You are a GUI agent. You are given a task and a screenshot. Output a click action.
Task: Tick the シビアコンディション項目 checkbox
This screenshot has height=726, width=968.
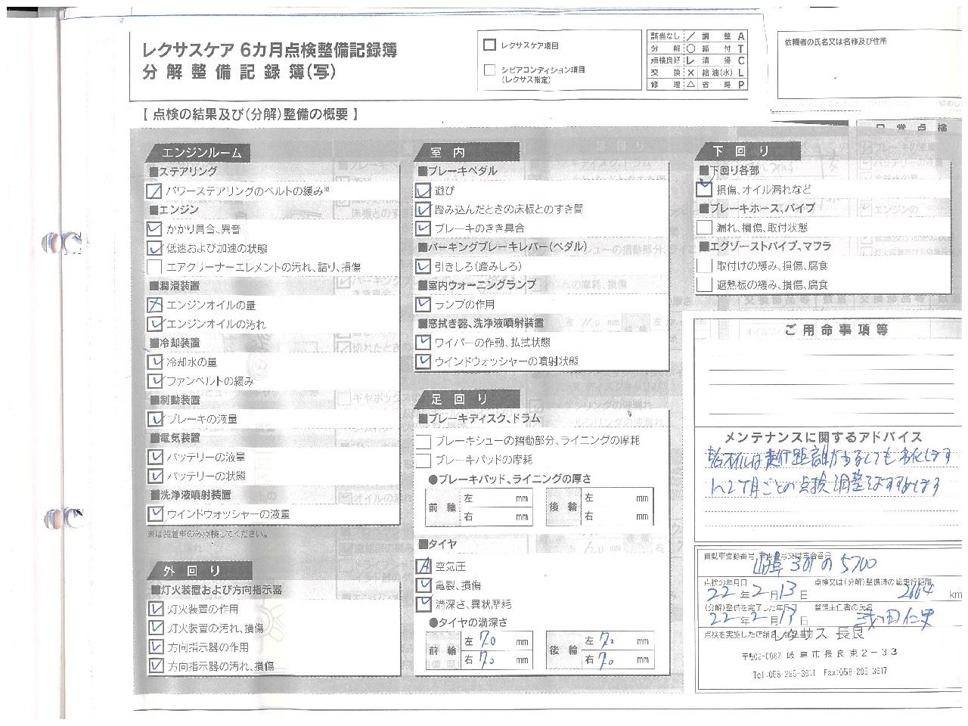489,70
